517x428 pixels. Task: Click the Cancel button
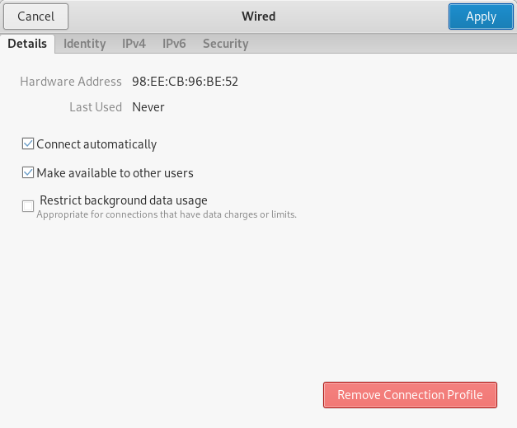(x=35, y=16)
